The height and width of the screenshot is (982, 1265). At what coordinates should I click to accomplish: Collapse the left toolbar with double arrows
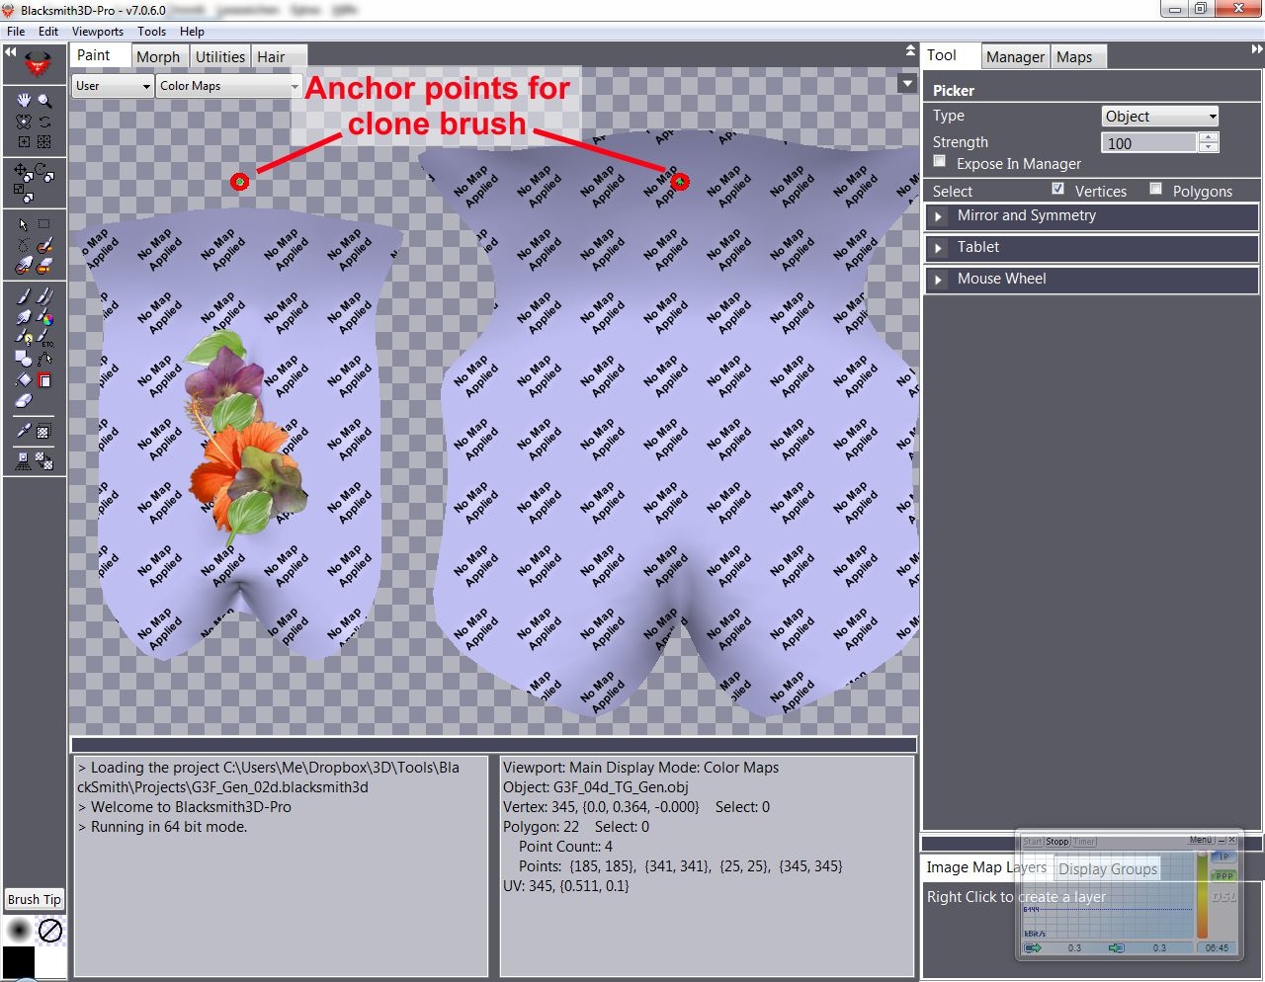pyautogui.click(x=10, y=51)
